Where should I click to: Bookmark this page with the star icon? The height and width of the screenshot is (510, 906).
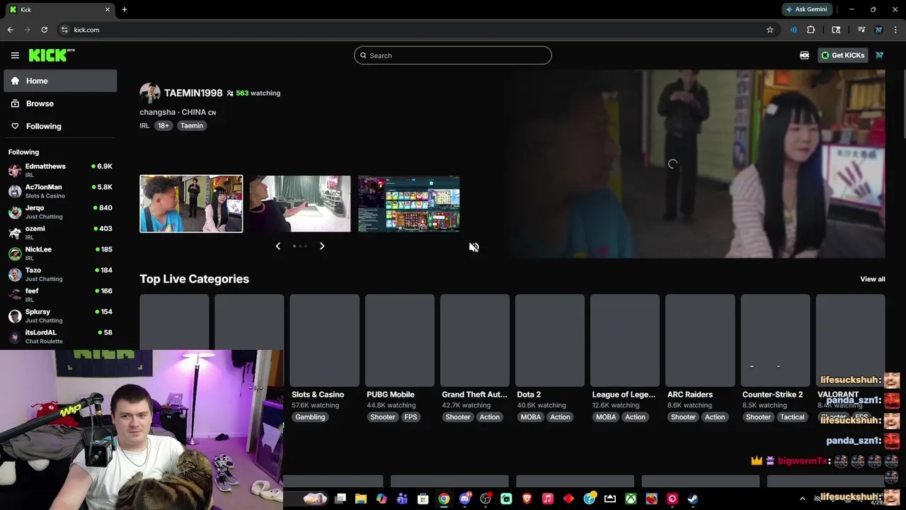[770, 30]
